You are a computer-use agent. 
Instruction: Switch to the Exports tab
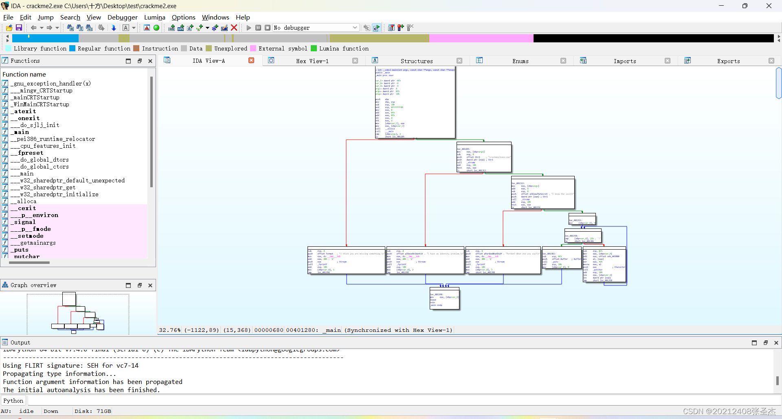pyautogui.click(x=729, y=61)
